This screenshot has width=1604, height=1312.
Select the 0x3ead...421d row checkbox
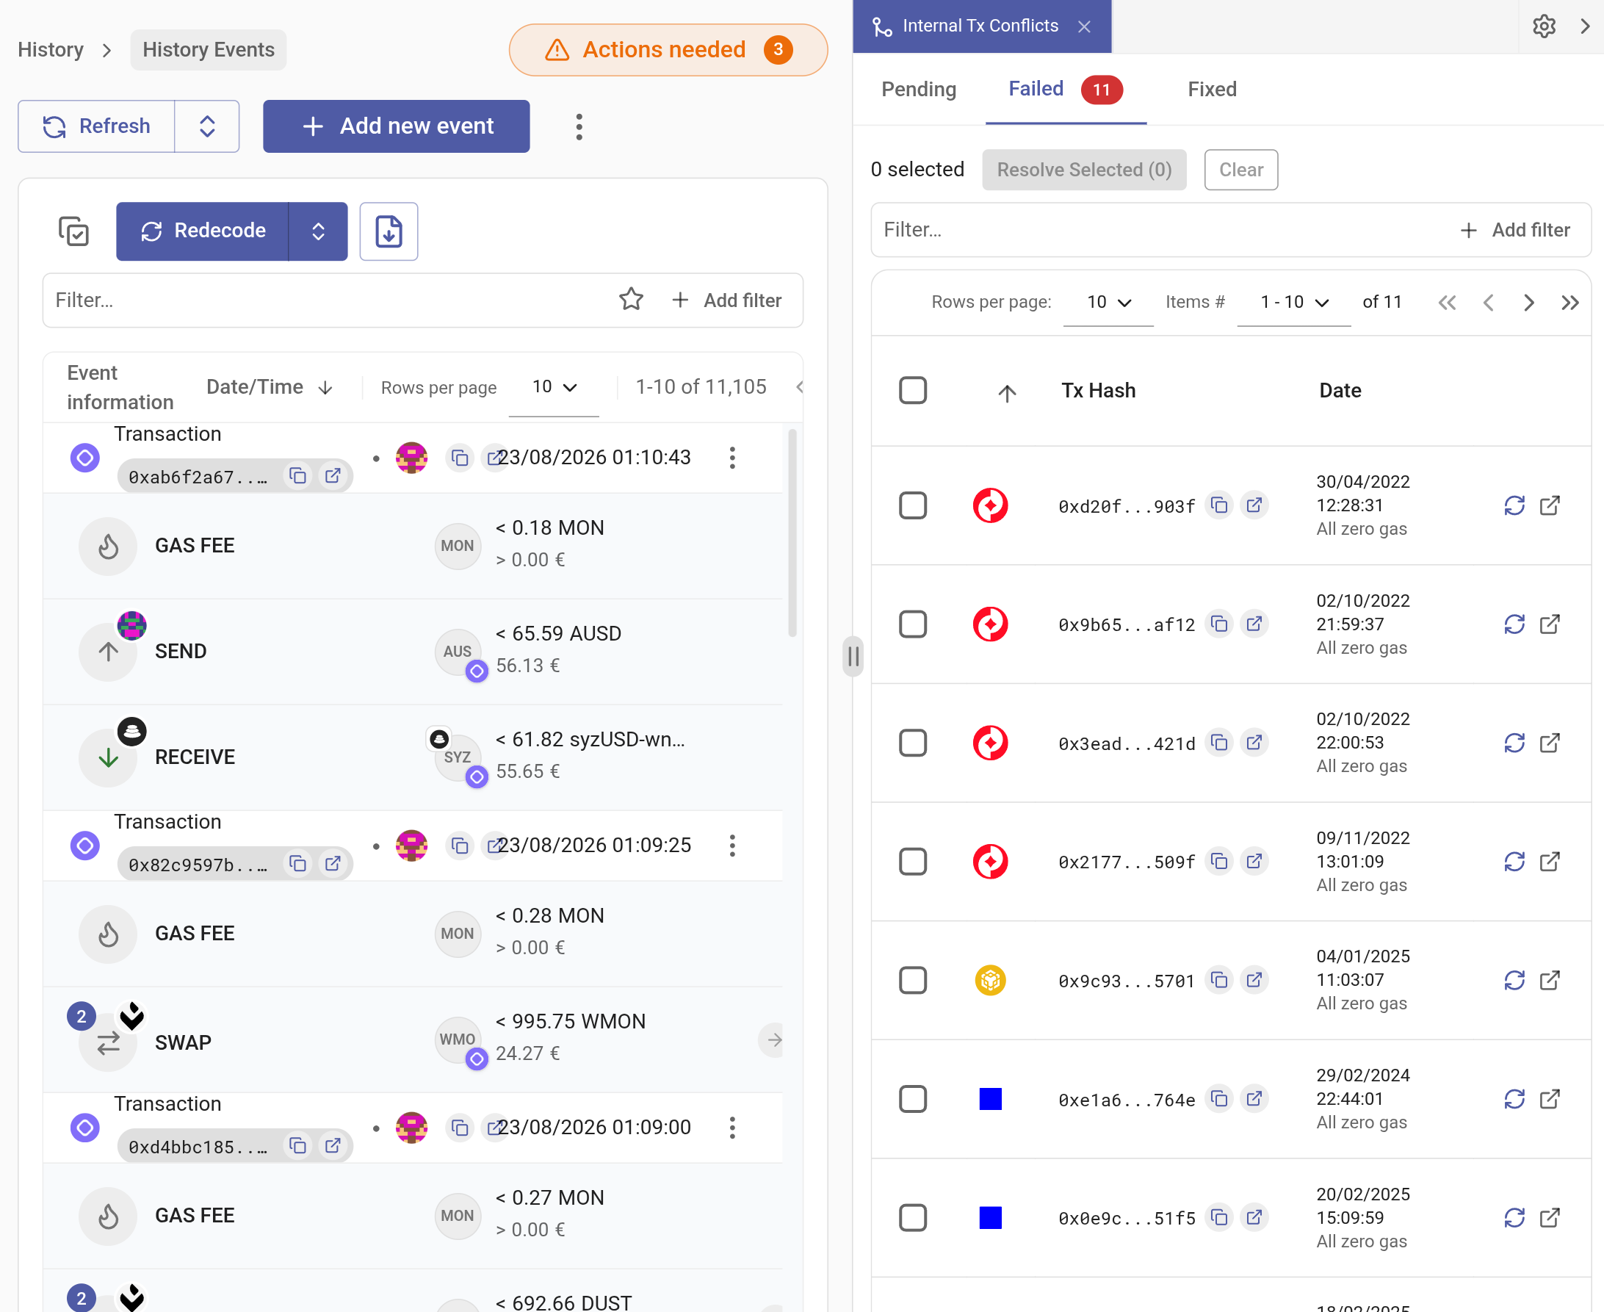point(913,743)
